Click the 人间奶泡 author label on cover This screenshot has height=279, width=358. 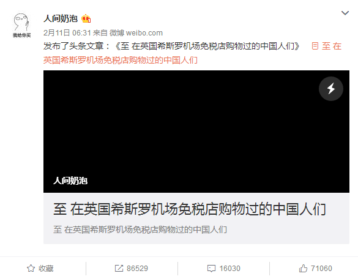coord(70,180)
